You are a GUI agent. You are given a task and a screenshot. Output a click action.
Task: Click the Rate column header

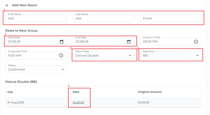pos(76,92)
